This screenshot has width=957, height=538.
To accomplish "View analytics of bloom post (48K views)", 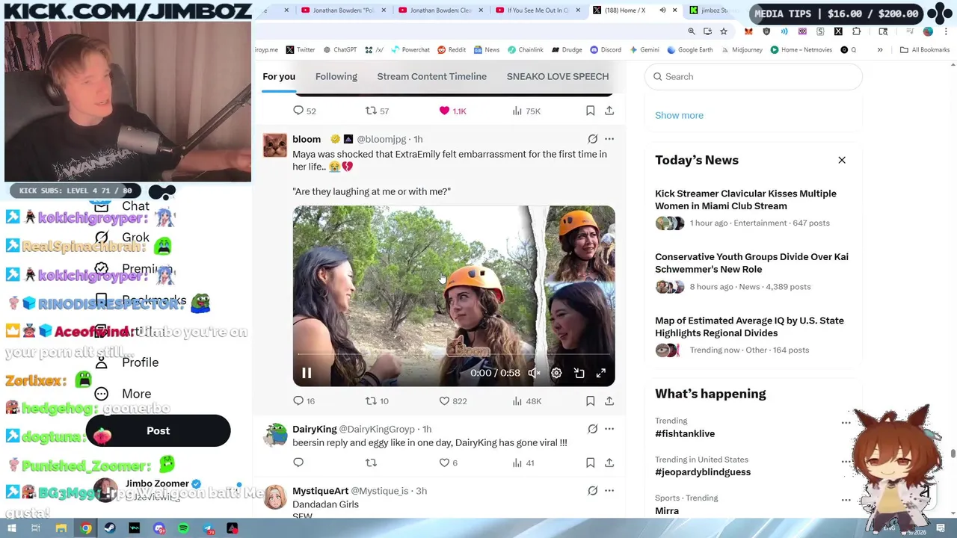I will tap(517, 401).
